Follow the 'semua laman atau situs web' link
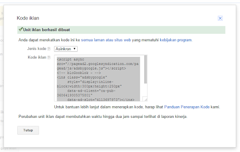Image resolution: width=240 pixels, height=152 pixels. click(106, 40)
